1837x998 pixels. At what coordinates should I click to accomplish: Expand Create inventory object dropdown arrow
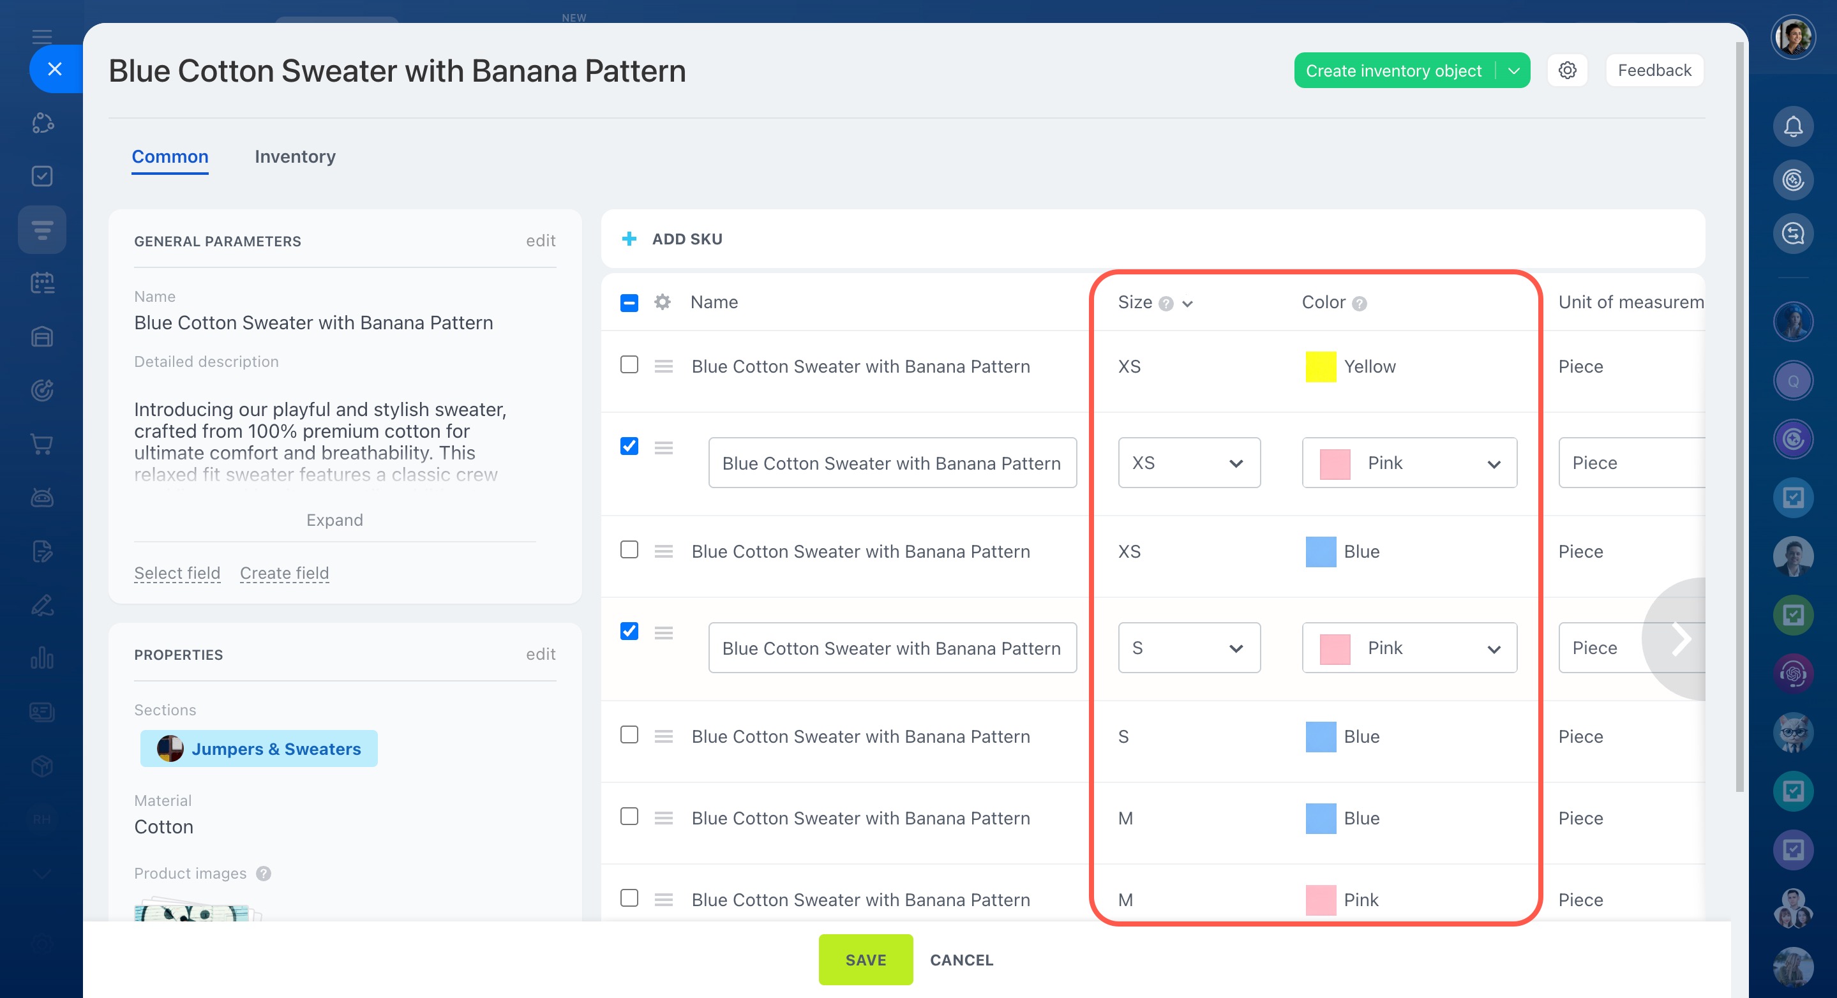click(1513, 71)
